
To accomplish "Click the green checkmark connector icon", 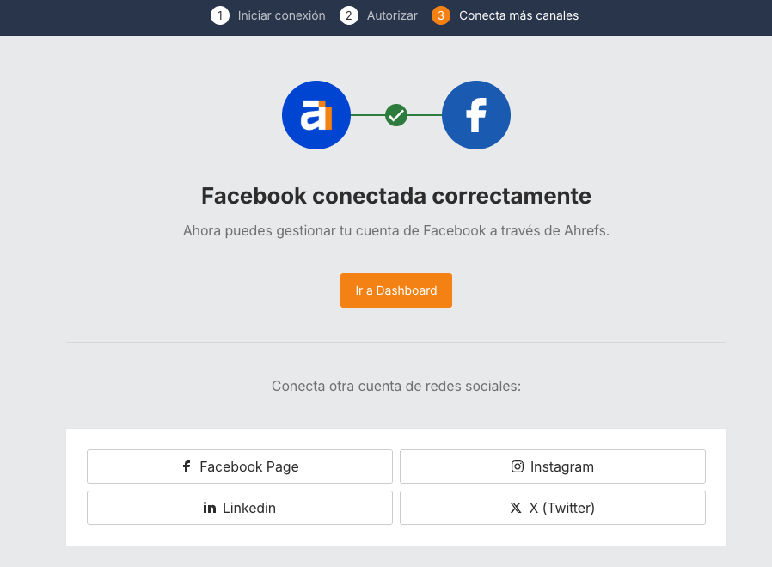I will tap(395, 115).
